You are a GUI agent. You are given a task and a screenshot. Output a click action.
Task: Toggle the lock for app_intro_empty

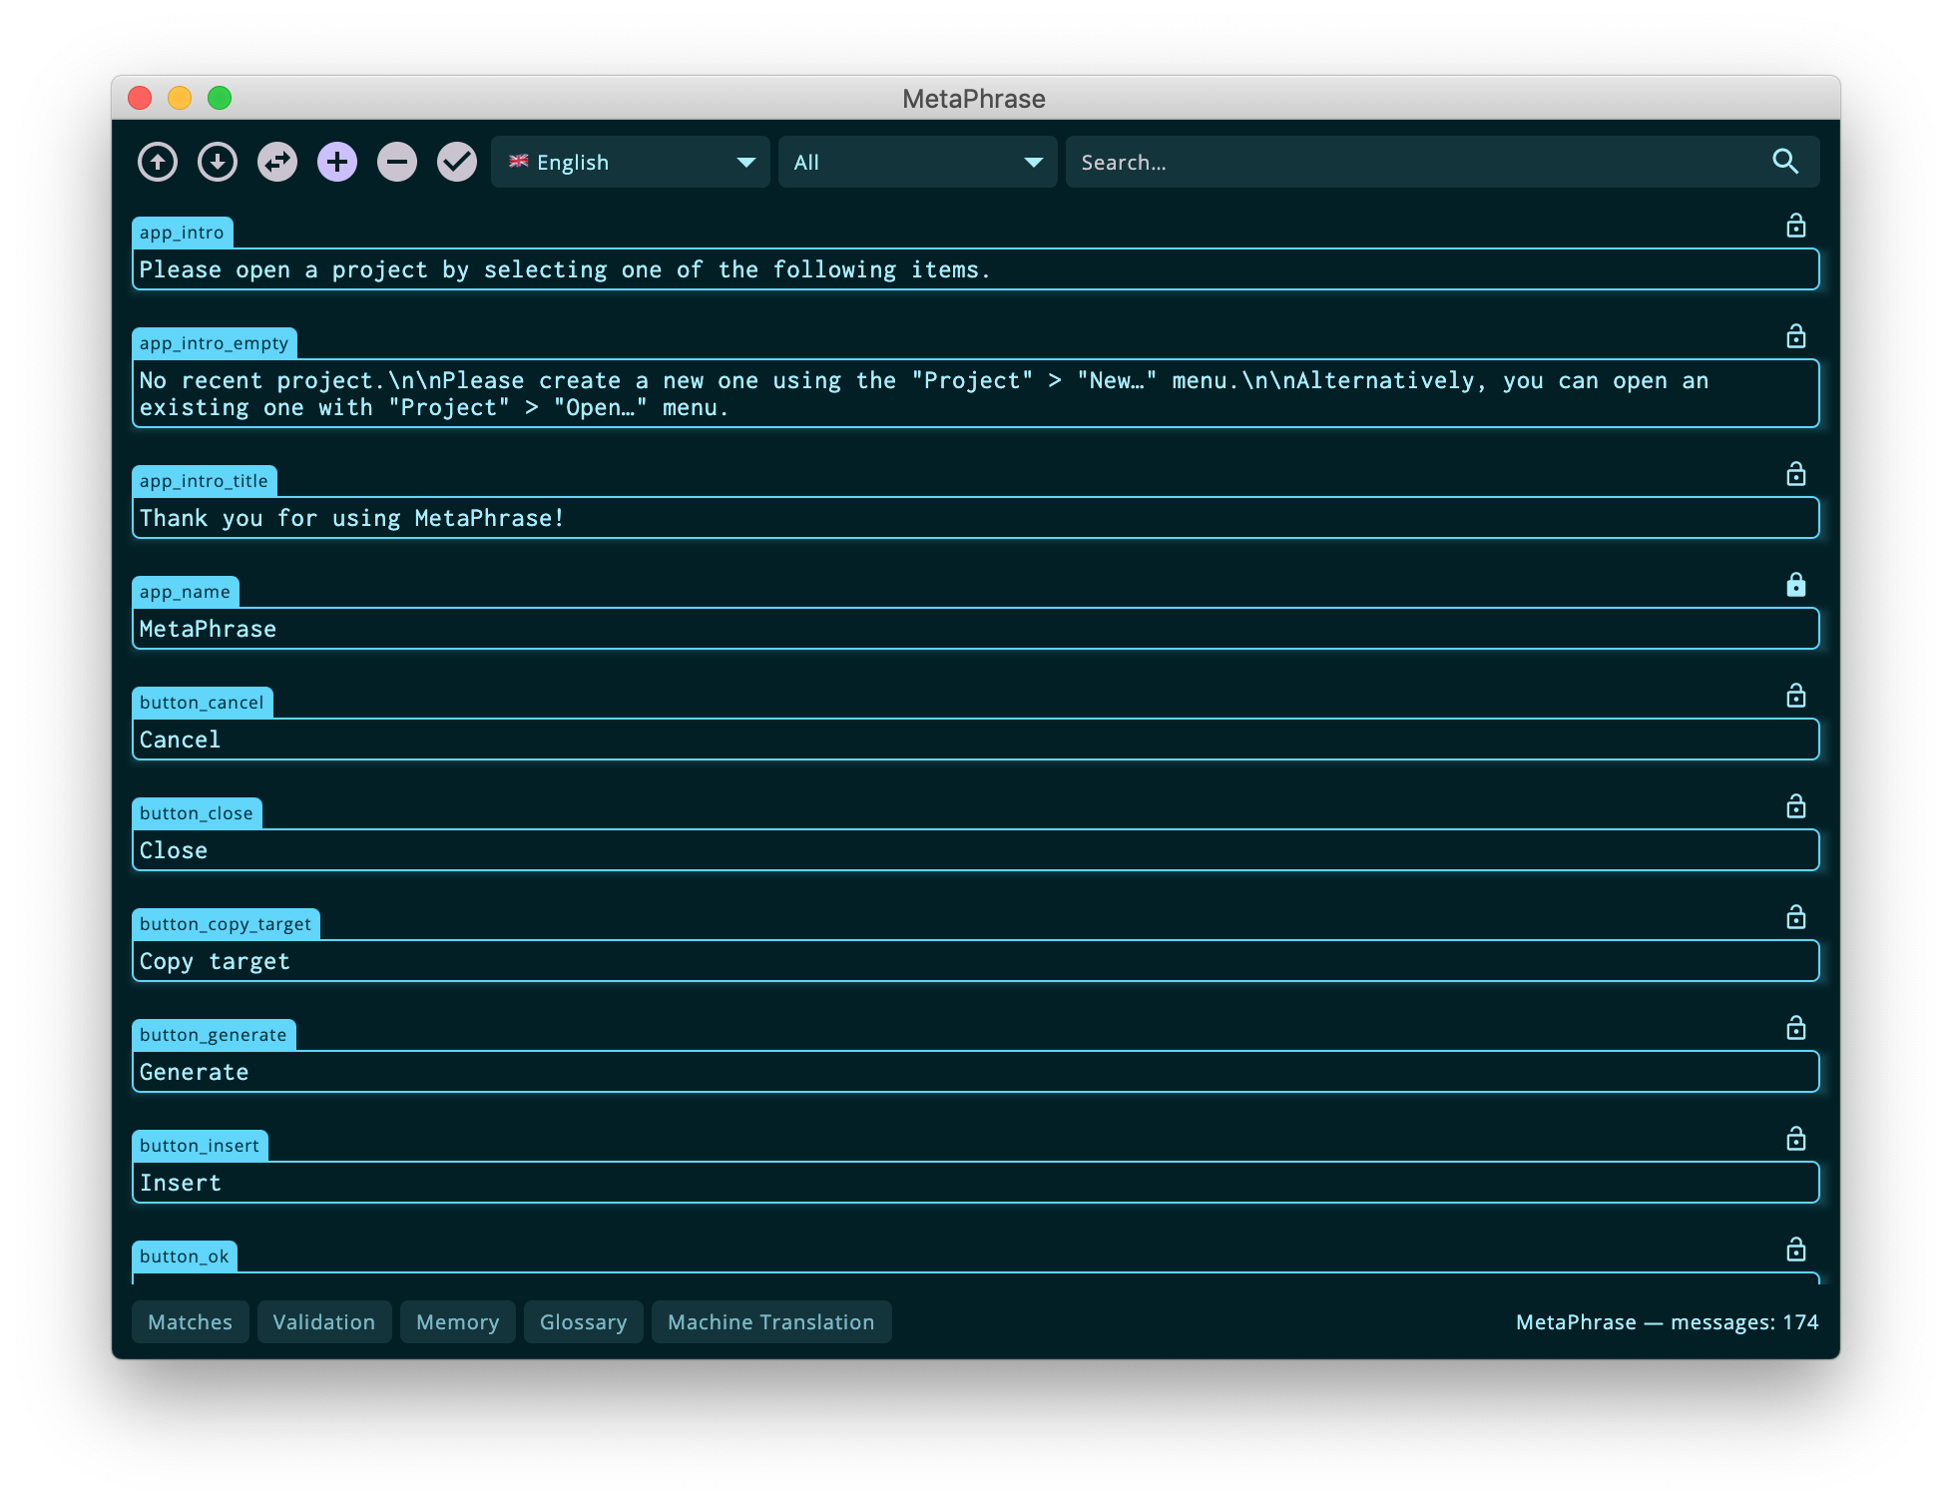pyautogui.click(x=1796, y=336)
